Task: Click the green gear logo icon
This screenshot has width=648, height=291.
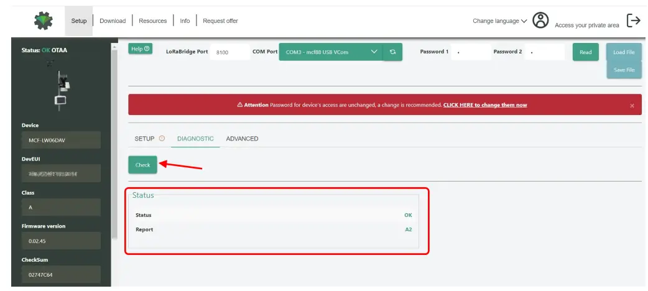Action: pyautogui.click(x=44, y=21)
